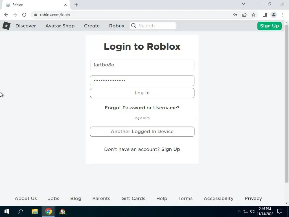
Task: Close the Roblox browser tab
Action: point(65,5)
